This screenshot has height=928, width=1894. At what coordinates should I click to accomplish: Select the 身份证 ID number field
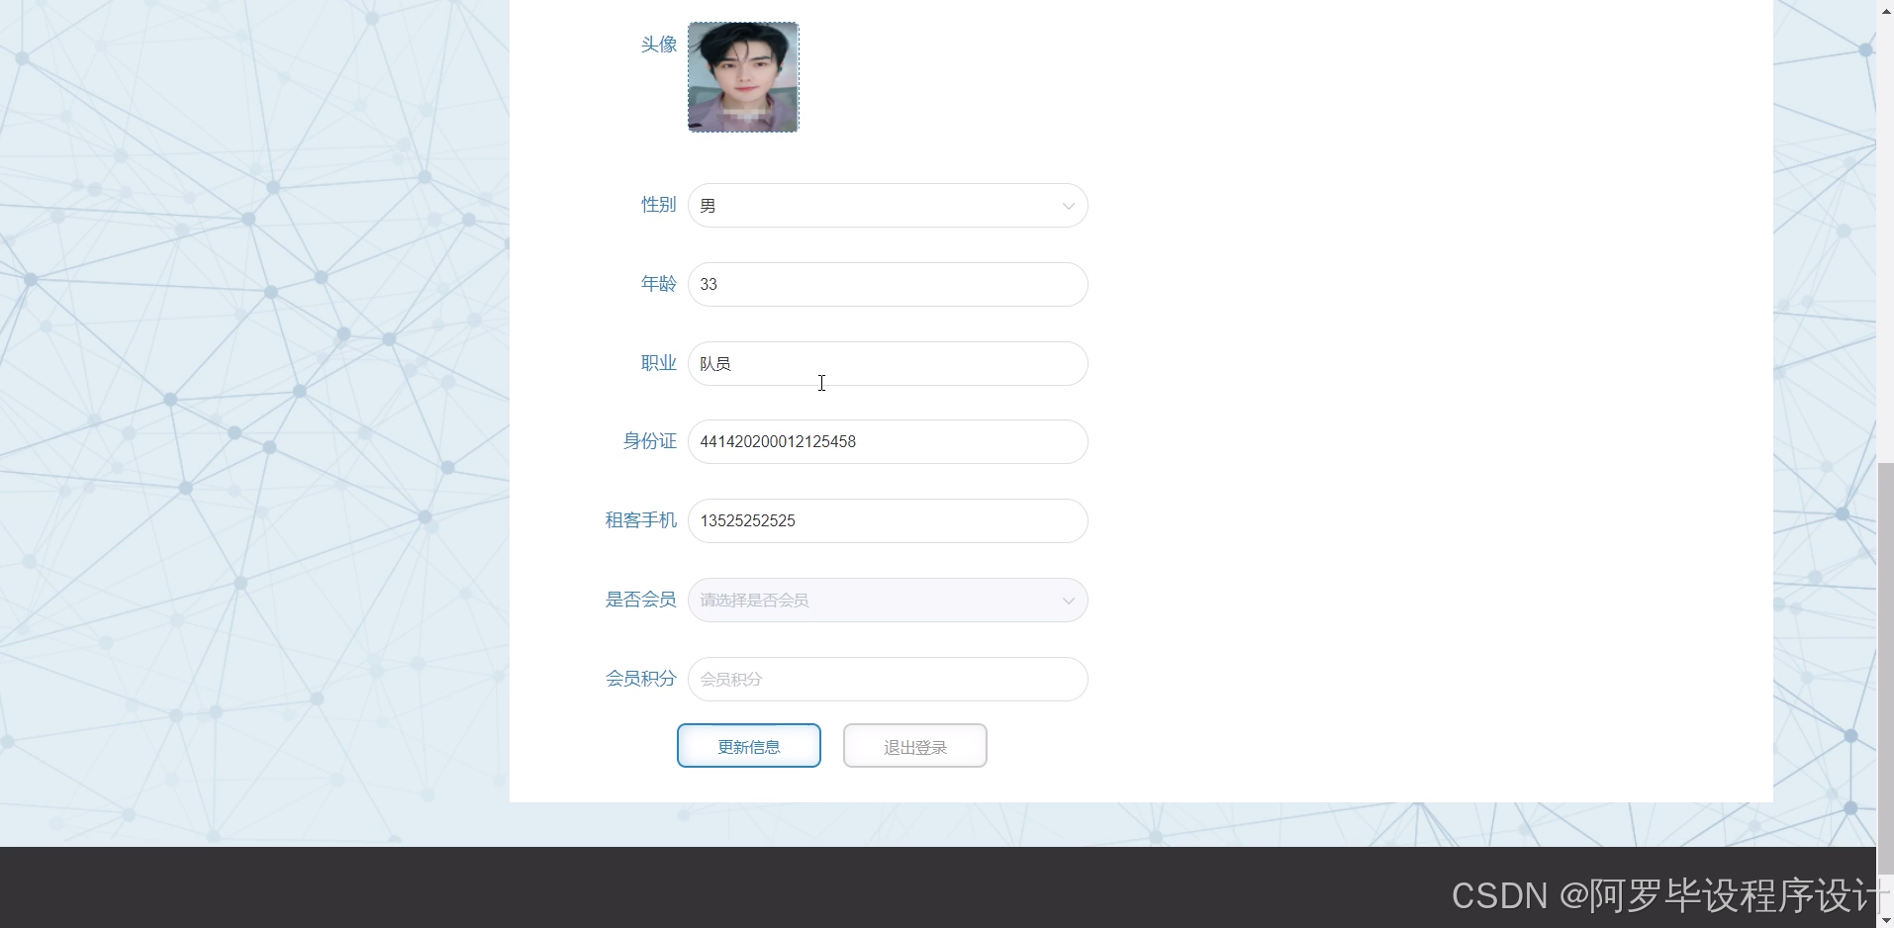pos(886,441)
